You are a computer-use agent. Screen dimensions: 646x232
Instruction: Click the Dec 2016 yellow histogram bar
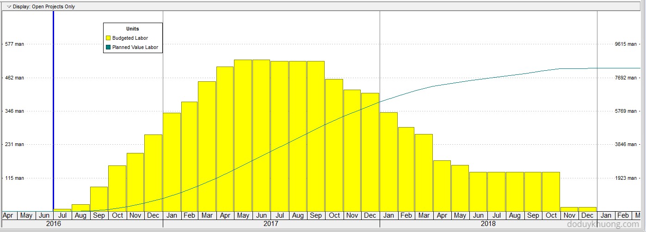pyautogui.click(x=153, y=173)
